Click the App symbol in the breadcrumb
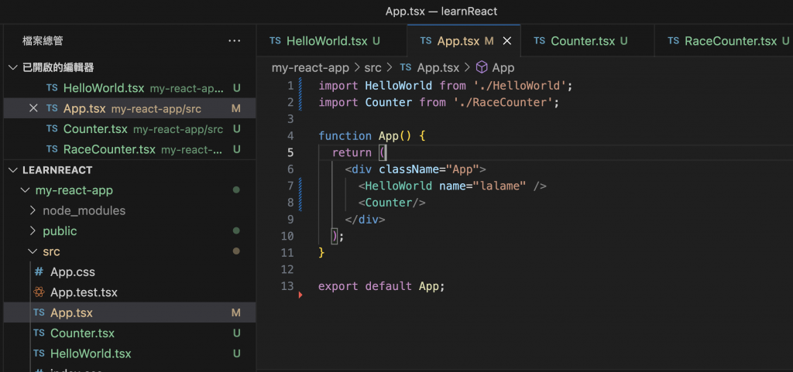Viewport: 793px width, 372px height. [x=503, y=67]
